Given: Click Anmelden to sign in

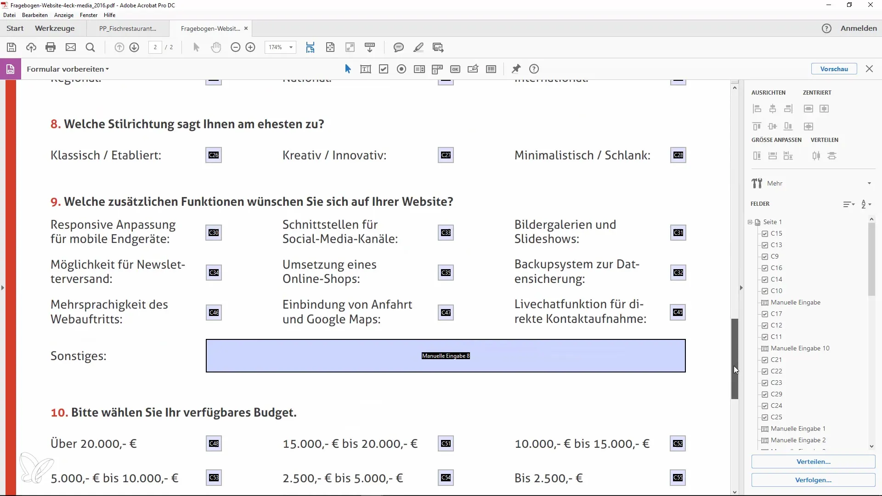Looking at the screenshot, I should (859, 28).
